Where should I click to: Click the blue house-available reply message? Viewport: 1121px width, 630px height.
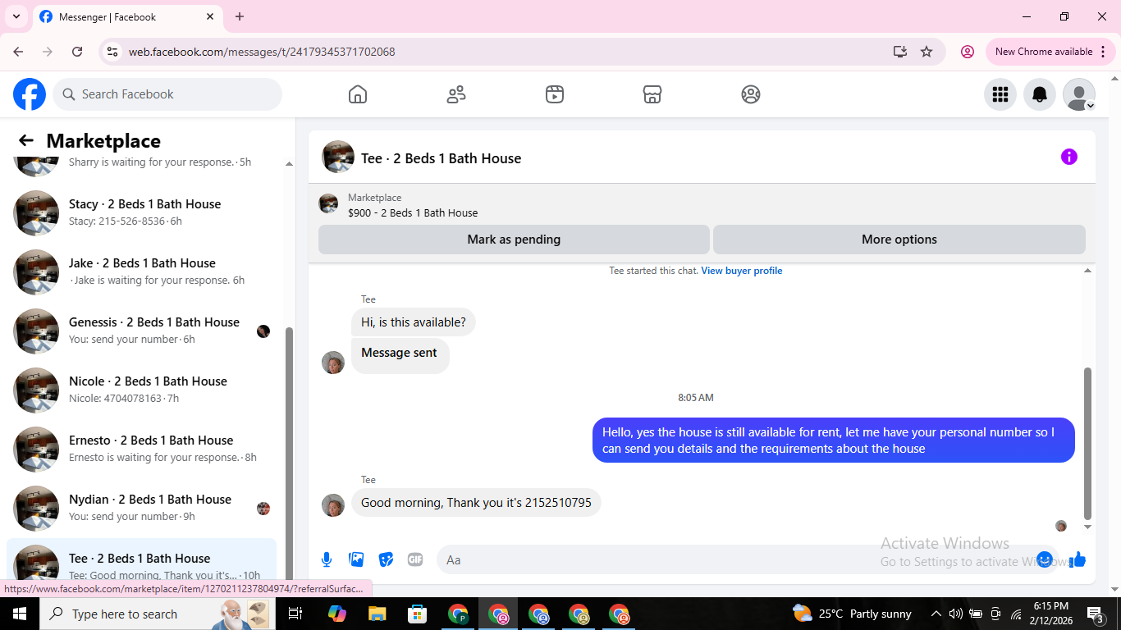point(833,441)
